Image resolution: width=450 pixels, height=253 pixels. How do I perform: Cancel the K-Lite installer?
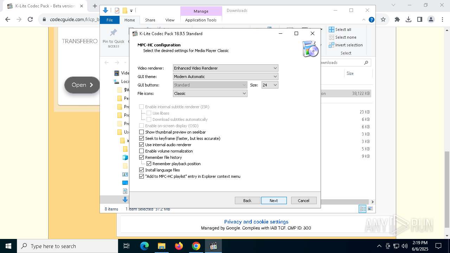coord(304,201)
